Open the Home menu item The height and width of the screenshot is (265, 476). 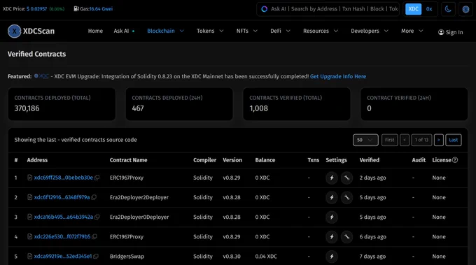click(95, 31)
